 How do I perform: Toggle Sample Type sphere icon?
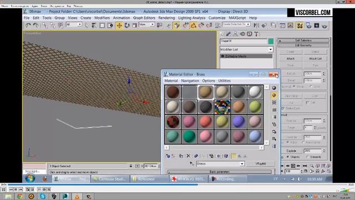274,88
